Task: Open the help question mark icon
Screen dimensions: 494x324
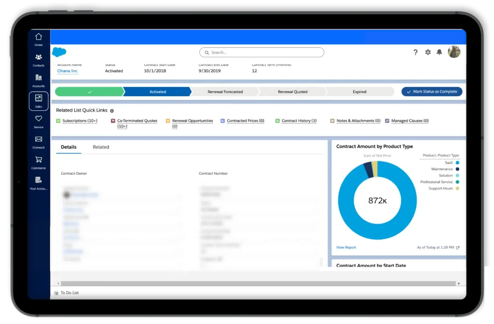Action: (415, 52)
